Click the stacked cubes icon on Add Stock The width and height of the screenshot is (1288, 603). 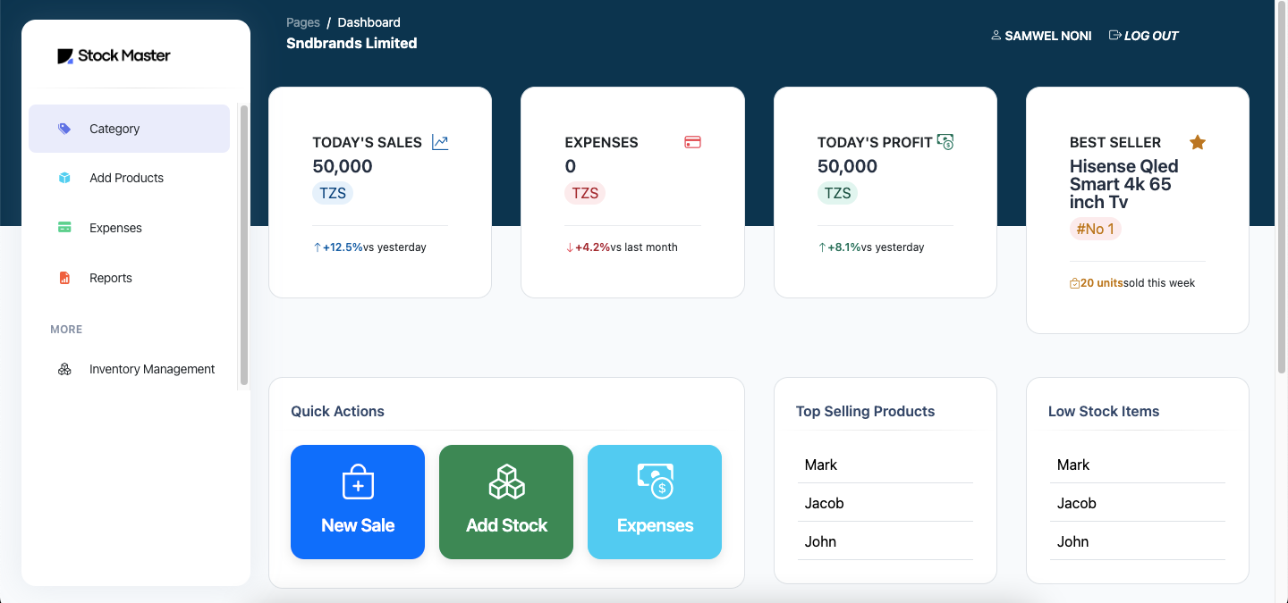pyautogui.click(x=506, y=481)
